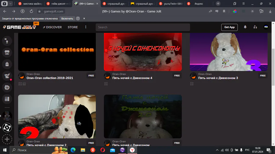The image size is (275, 154).
Task: Click the gamejolt.com address field
Action: [x=53, y=11]
